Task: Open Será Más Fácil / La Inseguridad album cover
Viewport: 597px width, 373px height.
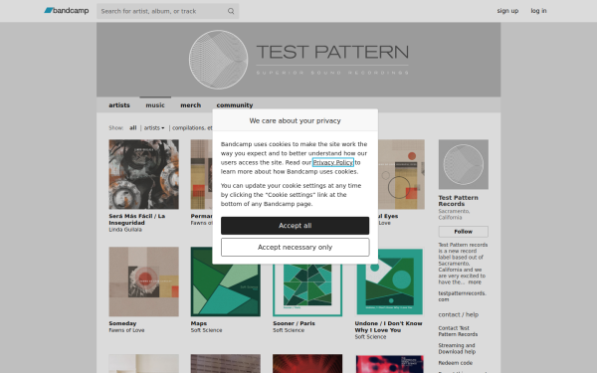Action: 143,174
